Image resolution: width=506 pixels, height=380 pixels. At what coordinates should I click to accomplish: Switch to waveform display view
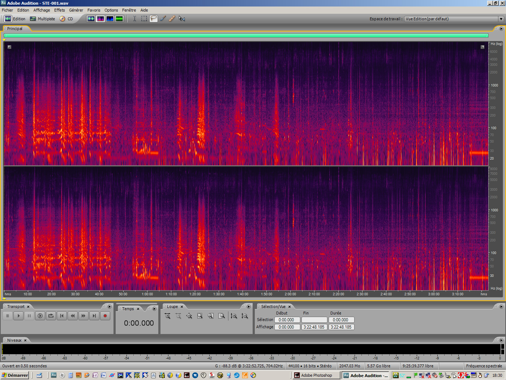(x=91, y=18)
